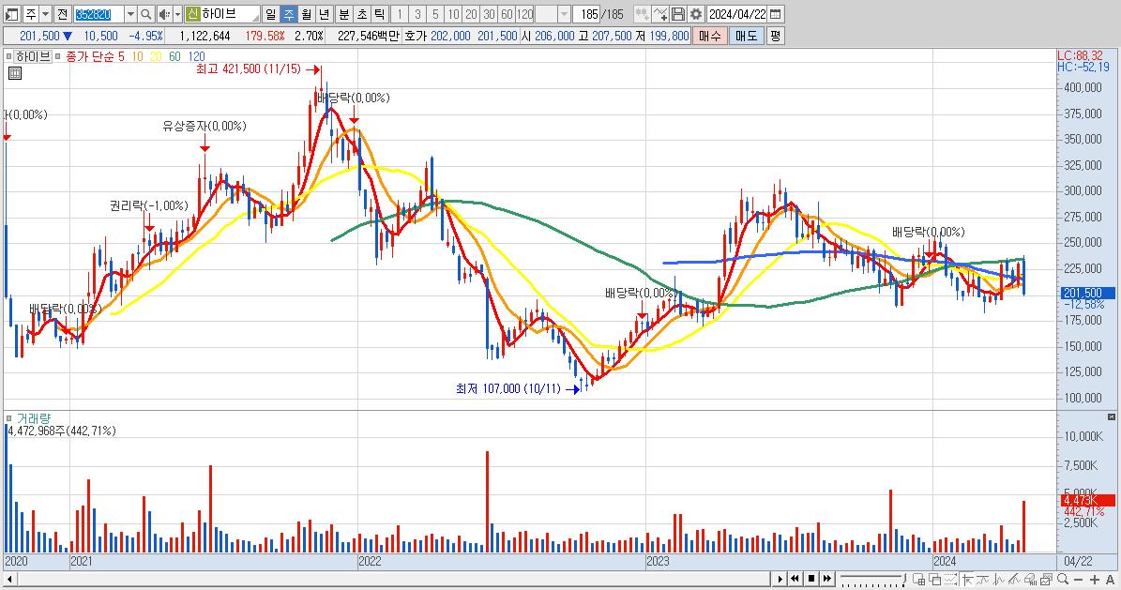The image size is (1121, 590).
Task: Click the overlapping windows icon
Action: [x=935, y=580]
